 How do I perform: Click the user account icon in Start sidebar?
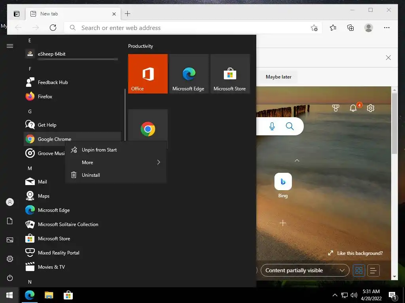pos(10,202)
